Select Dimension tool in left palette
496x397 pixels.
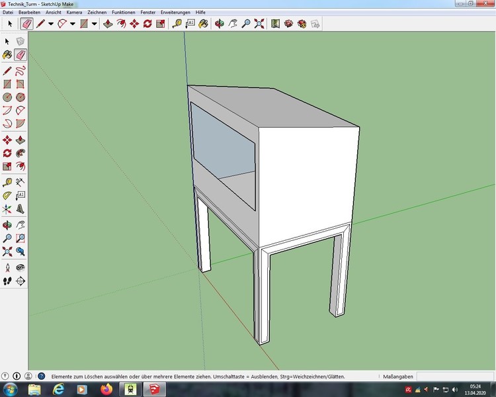[21, 183]
